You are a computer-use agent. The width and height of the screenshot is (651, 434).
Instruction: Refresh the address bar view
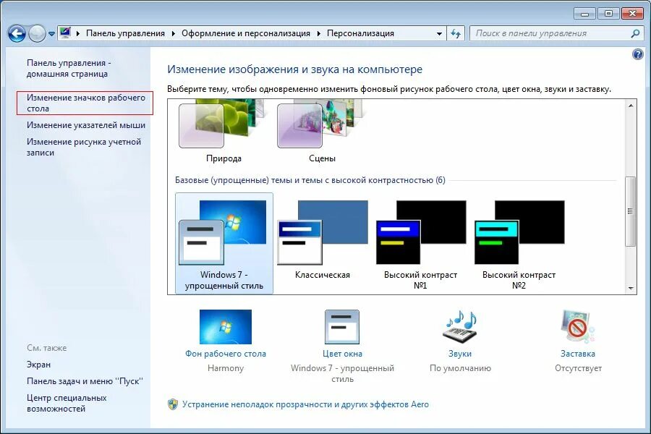[456, 34]
